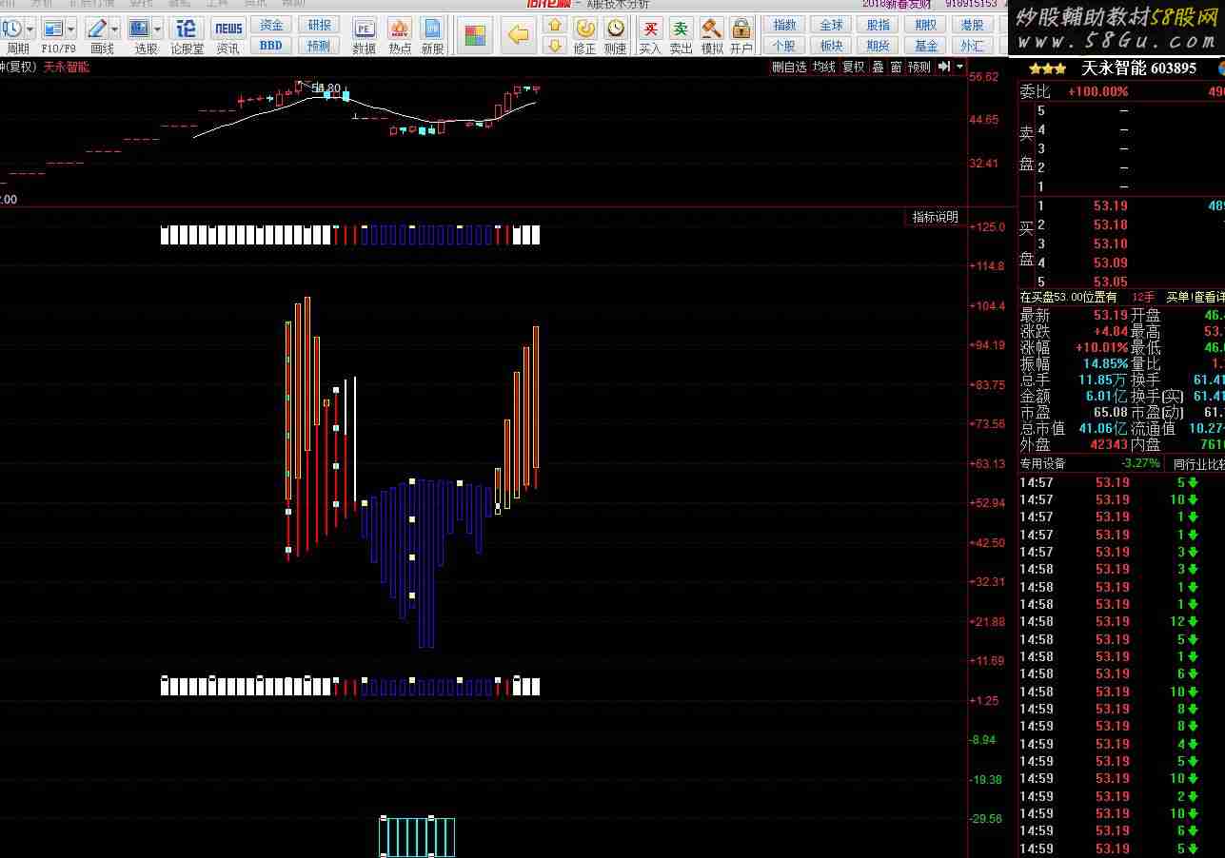
Task: Click the 研报 research report button
Action: click(319, 26)
